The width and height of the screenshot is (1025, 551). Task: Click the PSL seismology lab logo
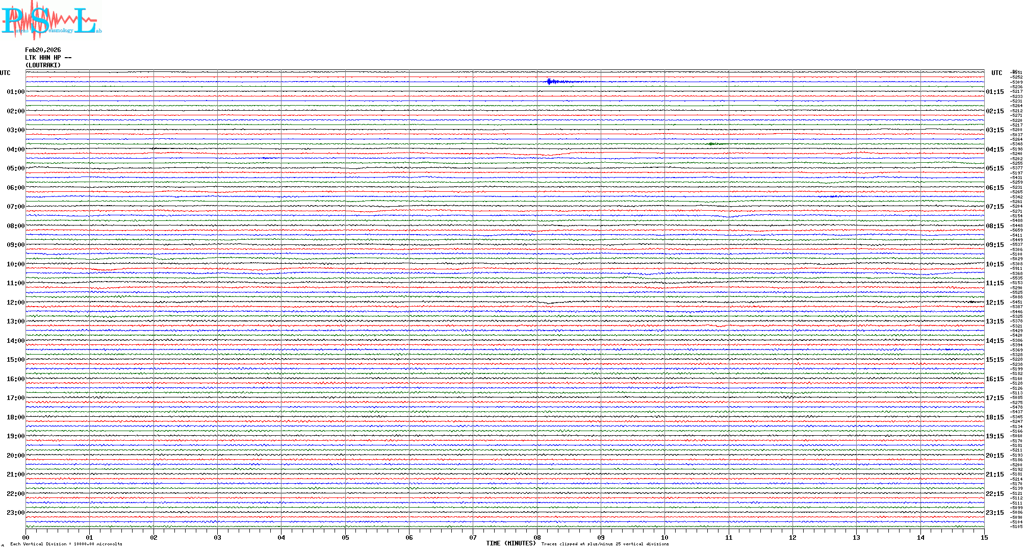point(50,20)
